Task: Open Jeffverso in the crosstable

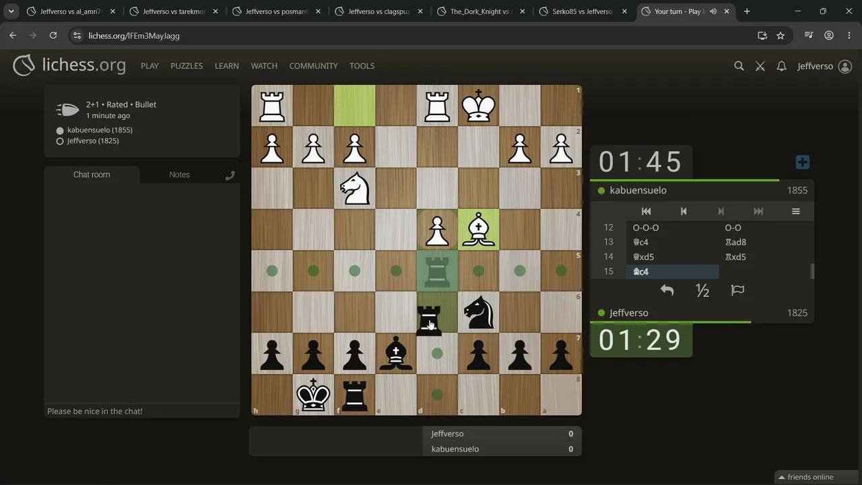Action: (x=447, y=434)
